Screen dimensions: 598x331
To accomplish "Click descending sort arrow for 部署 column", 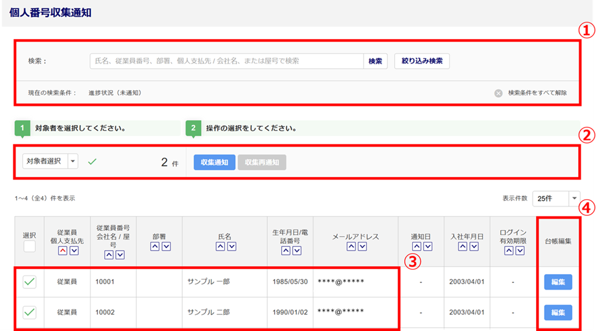I will pos(165,246).
